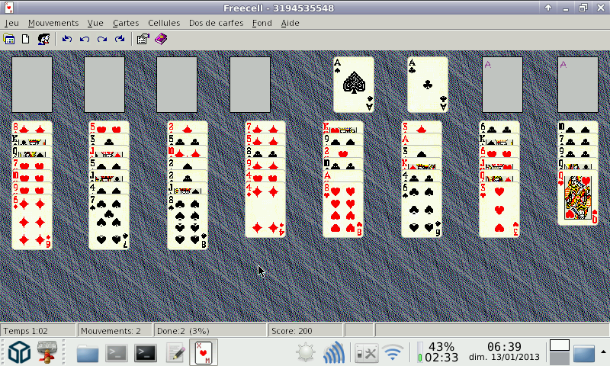This screenshot has width=610, height=366.
Task: Open the Vue menu
Action: tap(95, 23)
